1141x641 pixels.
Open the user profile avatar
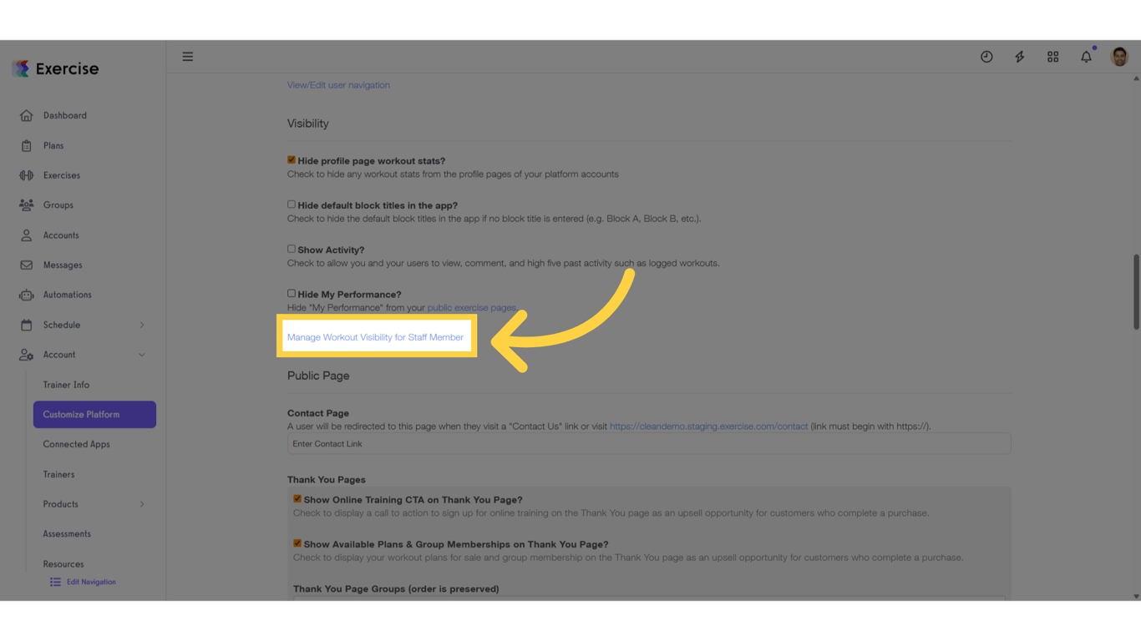click(x=1119, y=56)
